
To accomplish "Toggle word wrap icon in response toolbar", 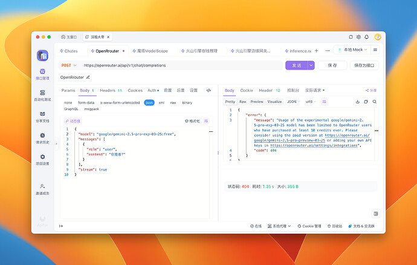I will (x=324, y=102).
